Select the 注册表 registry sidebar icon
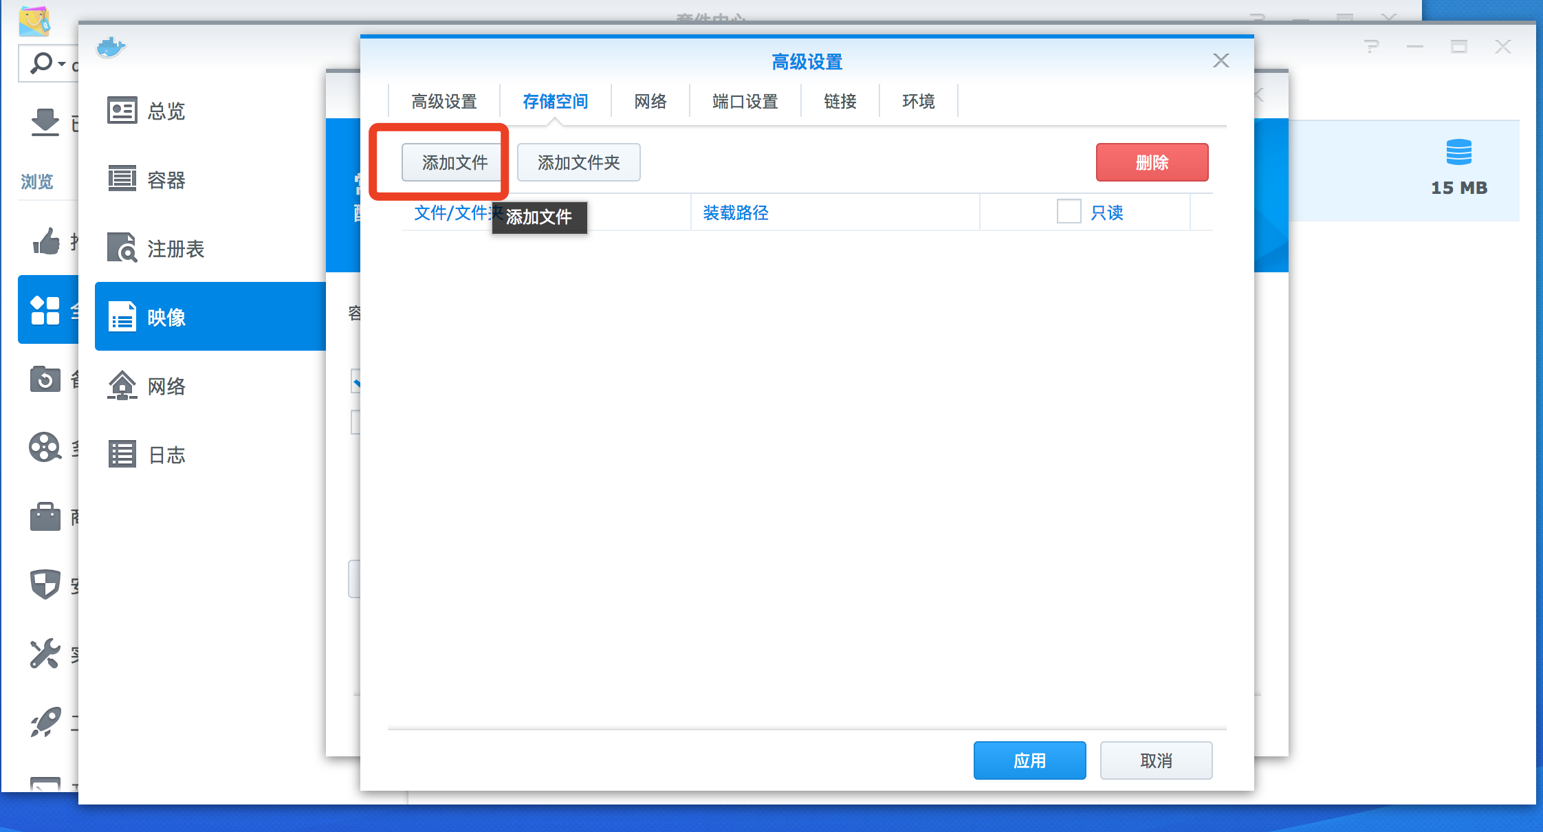Image resolution: width=1543 pixels, height=832 pixels. coord(122,248)
